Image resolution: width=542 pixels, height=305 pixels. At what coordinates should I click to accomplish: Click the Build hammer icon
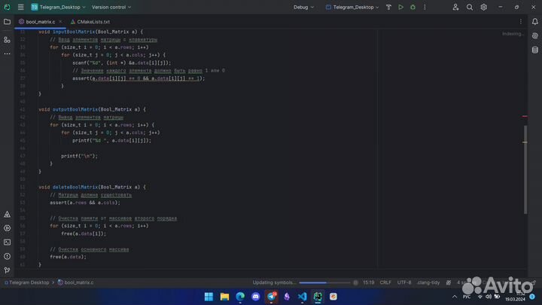point(388,7)
